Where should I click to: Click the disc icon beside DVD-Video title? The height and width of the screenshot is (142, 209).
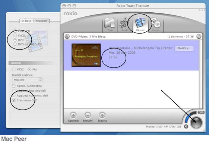(67, 37)
